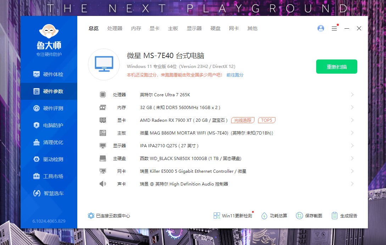Open 智慧选车 in the sidebar
Viewport: 386px width, 245px height.
tap(49, 193)
